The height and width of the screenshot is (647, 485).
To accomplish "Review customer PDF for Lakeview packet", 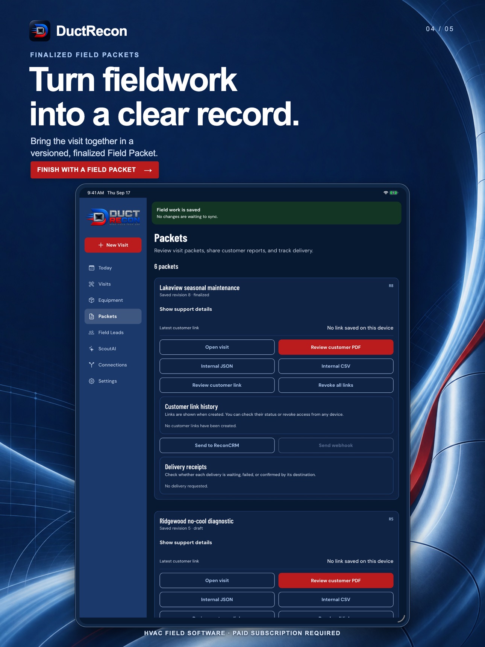I will coord(336,347).
